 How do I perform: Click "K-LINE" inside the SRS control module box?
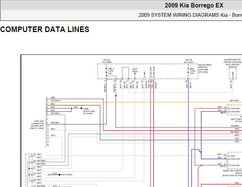click(x=233, y=75)
